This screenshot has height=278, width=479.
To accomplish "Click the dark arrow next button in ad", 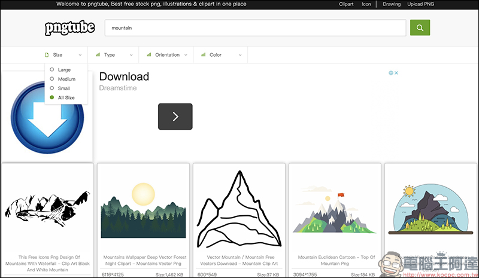I will (175, 117).
